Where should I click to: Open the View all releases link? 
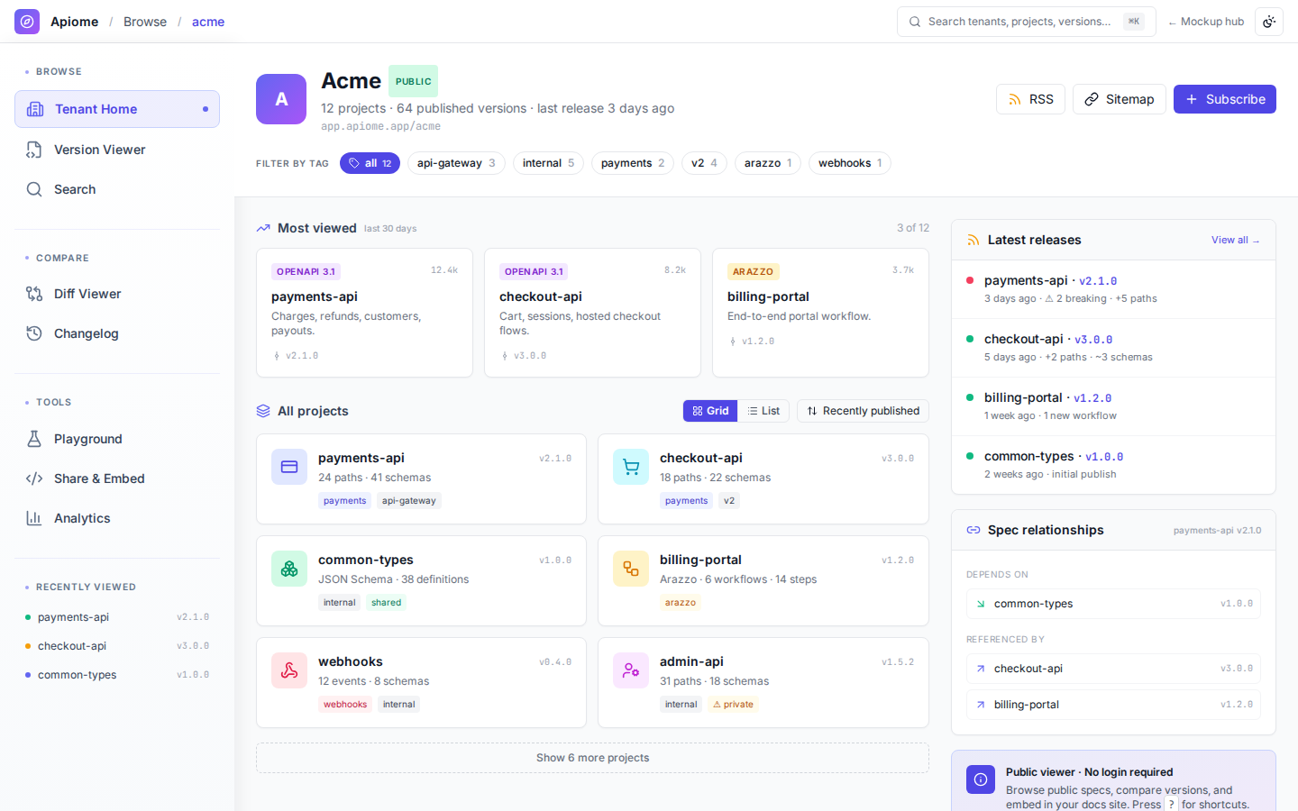pyautogui.click(x=1236, y=240)
